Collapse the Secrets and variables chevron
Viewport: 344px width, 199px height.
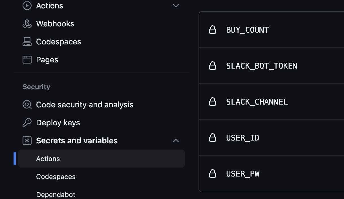[x=176, y=141]
